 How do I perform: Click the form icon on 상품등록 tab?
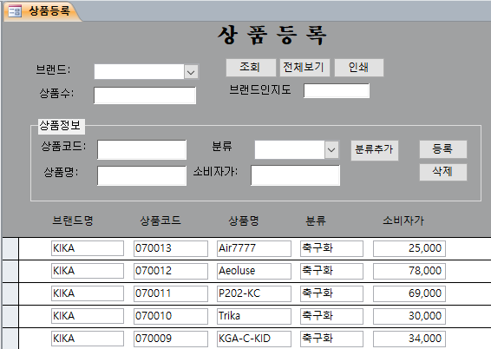tap(15, 11)
